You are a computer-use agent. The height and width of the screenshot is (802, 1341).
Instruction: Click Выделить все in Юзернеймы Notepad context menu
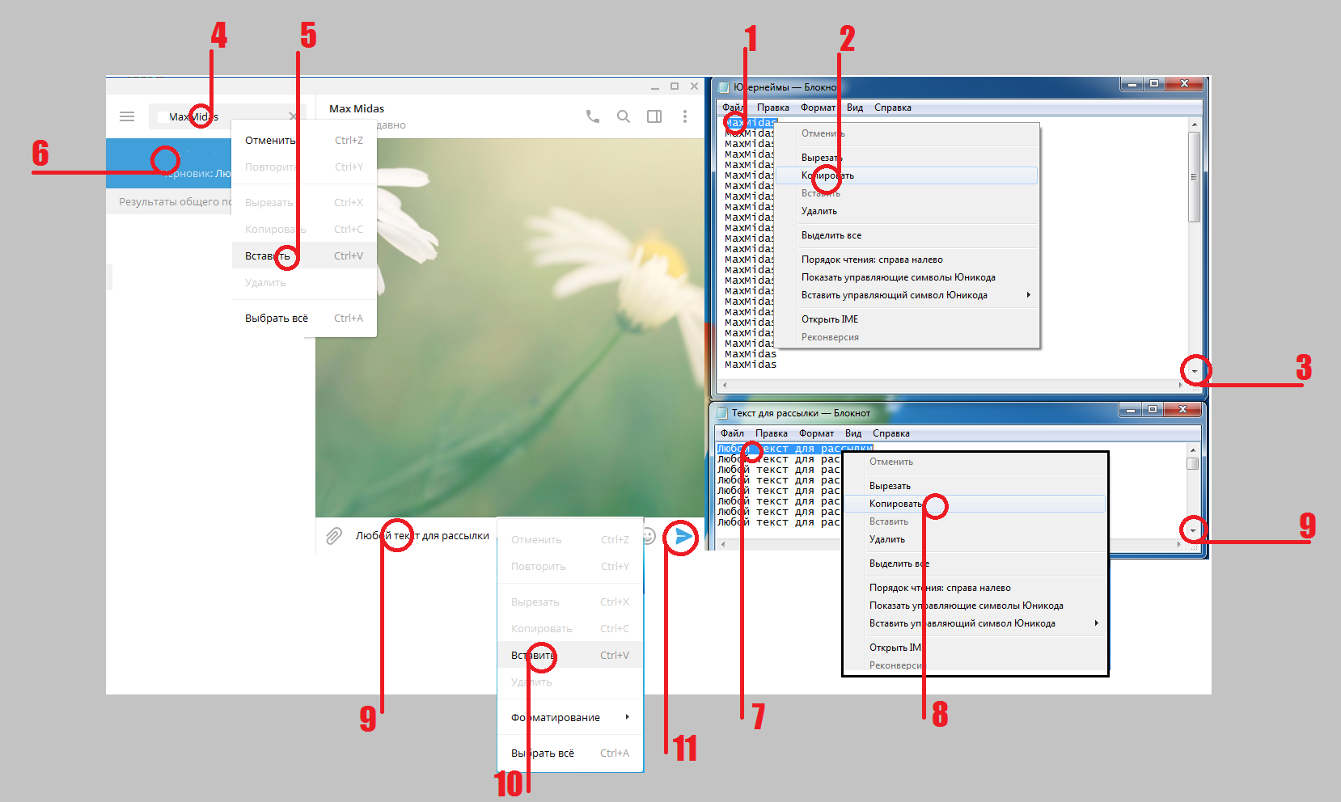907,235
